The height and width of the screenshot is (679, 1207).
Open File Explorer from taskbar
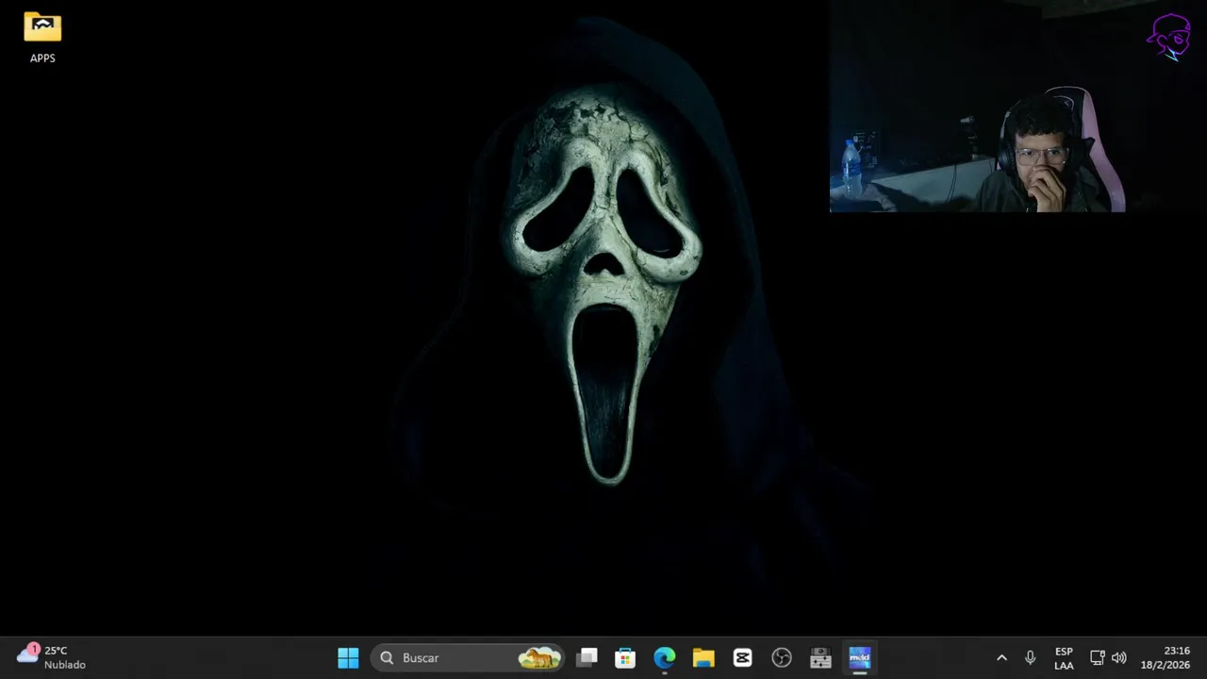(x=703, y=657)
